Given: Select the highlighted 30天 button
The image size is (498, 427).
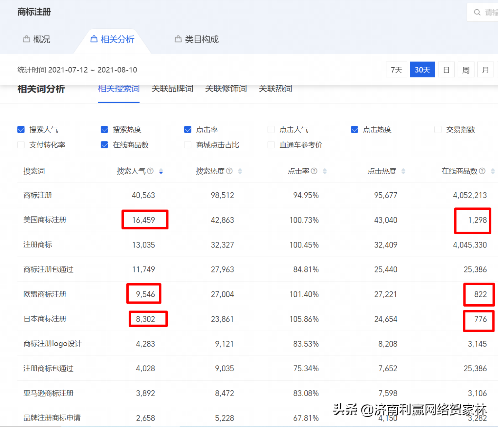Looking at the screenshot, I should pos(422,69).
